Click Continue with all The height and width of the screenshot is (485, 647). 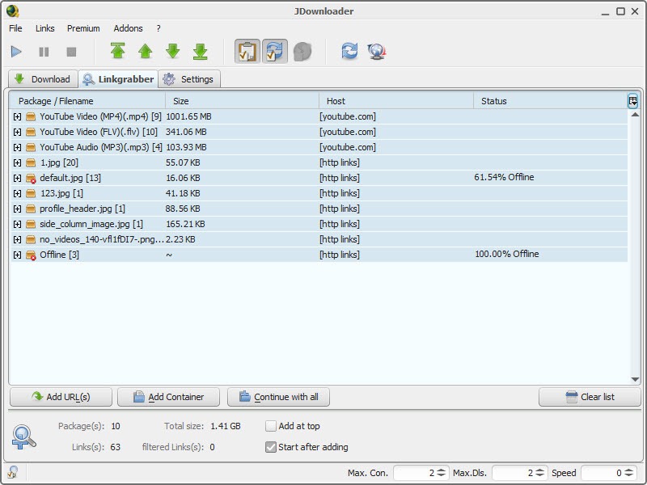(x=278, y=397)
